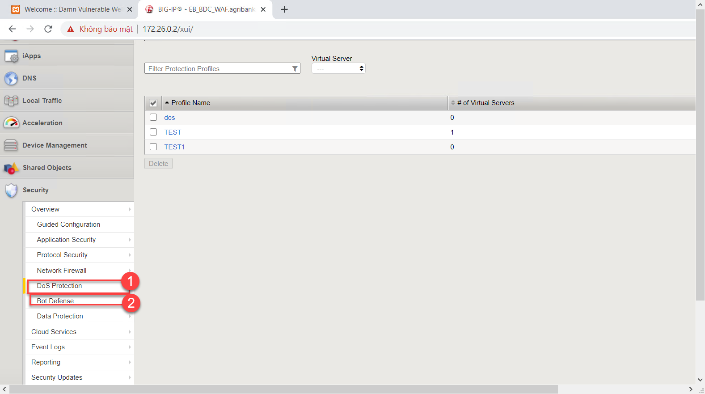Check the TEST profile checkbox
This screenshot has height=394, width=705.
click(153, 132)
